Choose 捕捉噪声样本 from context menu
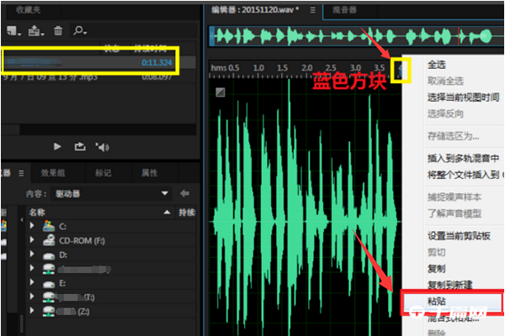The height and width of the screenshot is (336, 505). coord(454,197)
